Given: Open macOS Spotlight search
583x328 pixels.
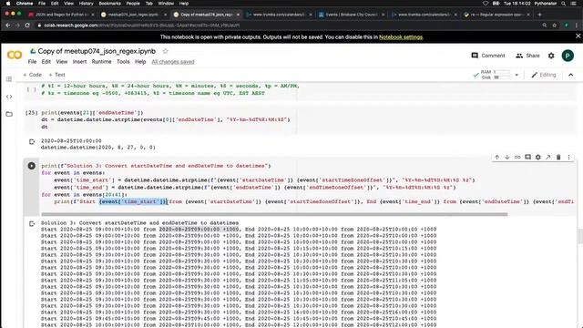Looking at the screenshot, I should tap(563, 4).
